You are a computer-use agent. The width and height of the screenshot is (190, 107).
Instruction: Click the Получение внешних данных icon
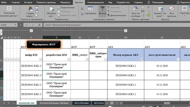9,9
